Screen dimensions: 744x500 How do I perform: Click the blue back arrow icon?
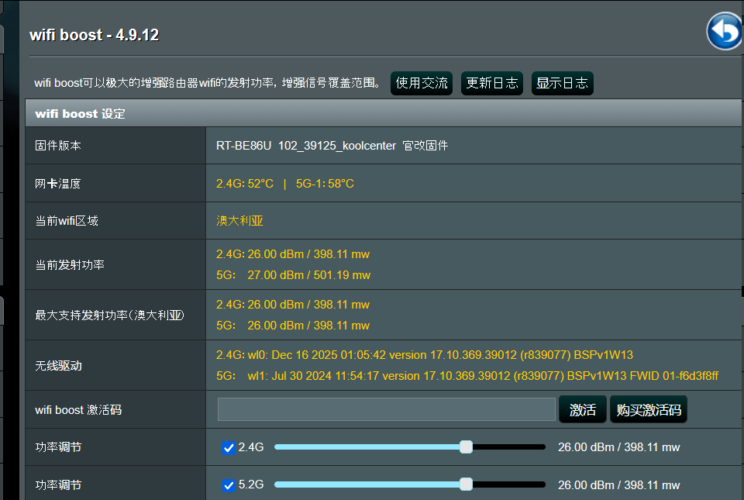coord(724,31)
